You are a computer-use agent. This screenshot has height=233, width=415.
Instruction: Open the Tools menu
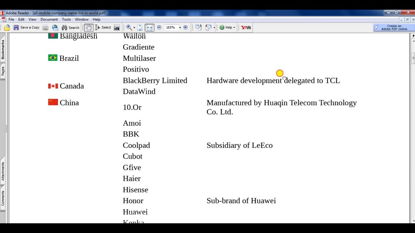tap(66, 19)
